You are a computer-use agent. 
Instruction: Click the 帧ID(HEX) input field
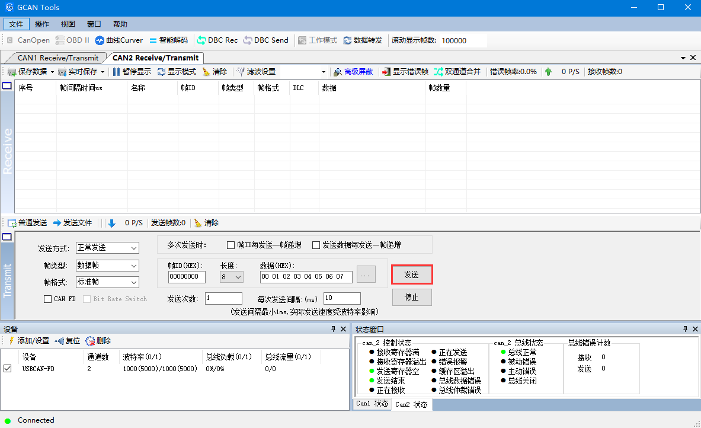click(x=187, y=277)
